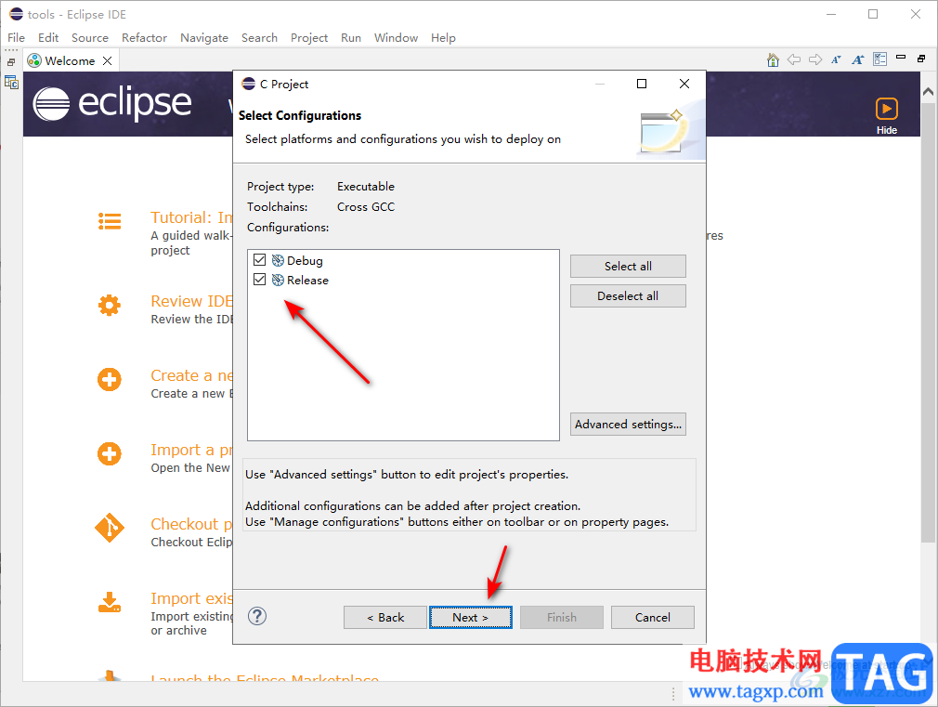Open Import a project link
Image resolution: width=938 pixels, height=707 pixels.
[191, 450]
